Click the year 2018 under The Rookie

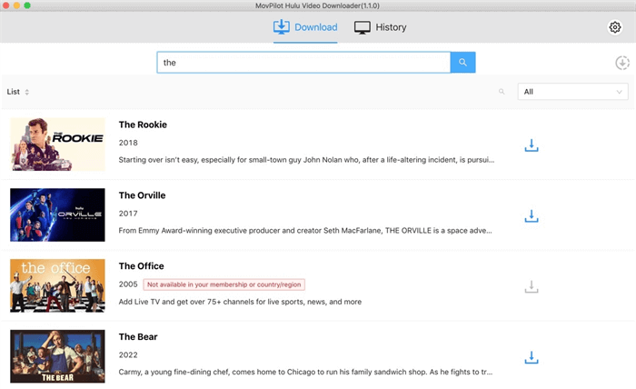(128, 143)
